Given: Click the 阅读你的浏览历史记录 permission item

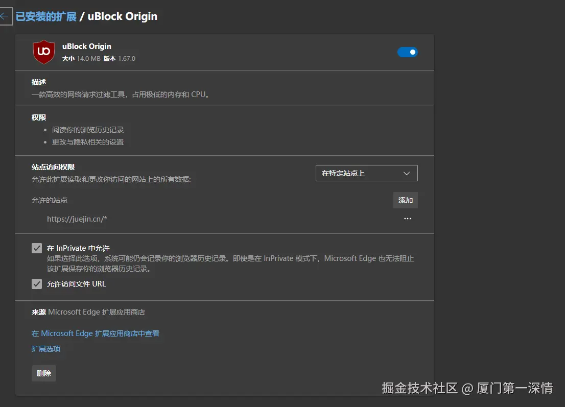Looking at the screenshot, I should pos(87,130).
